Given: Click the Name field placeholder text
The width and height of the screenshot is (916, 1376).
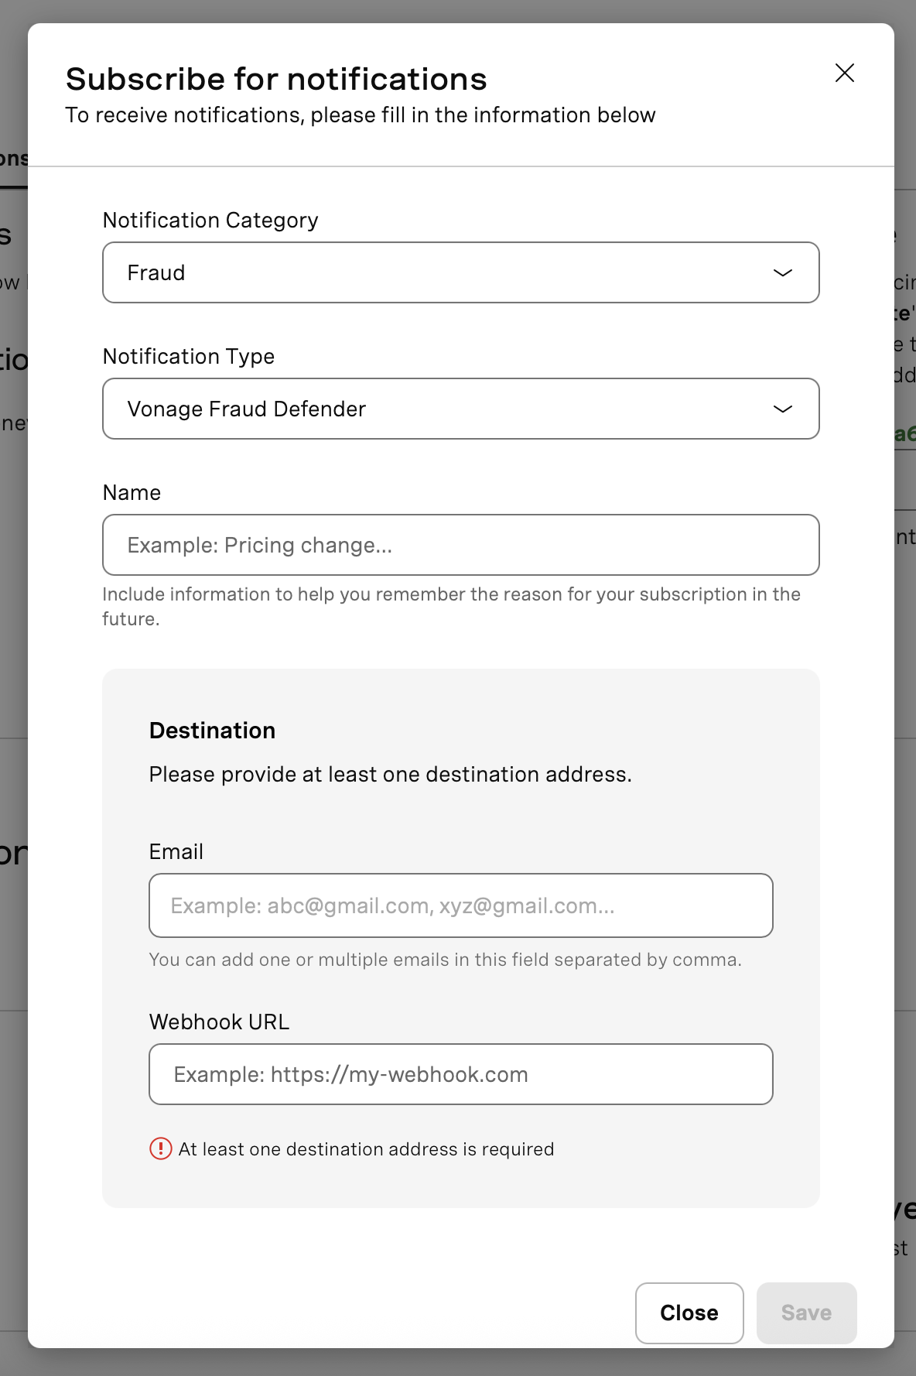Looking at the screenshot, I should coord(261,545).
